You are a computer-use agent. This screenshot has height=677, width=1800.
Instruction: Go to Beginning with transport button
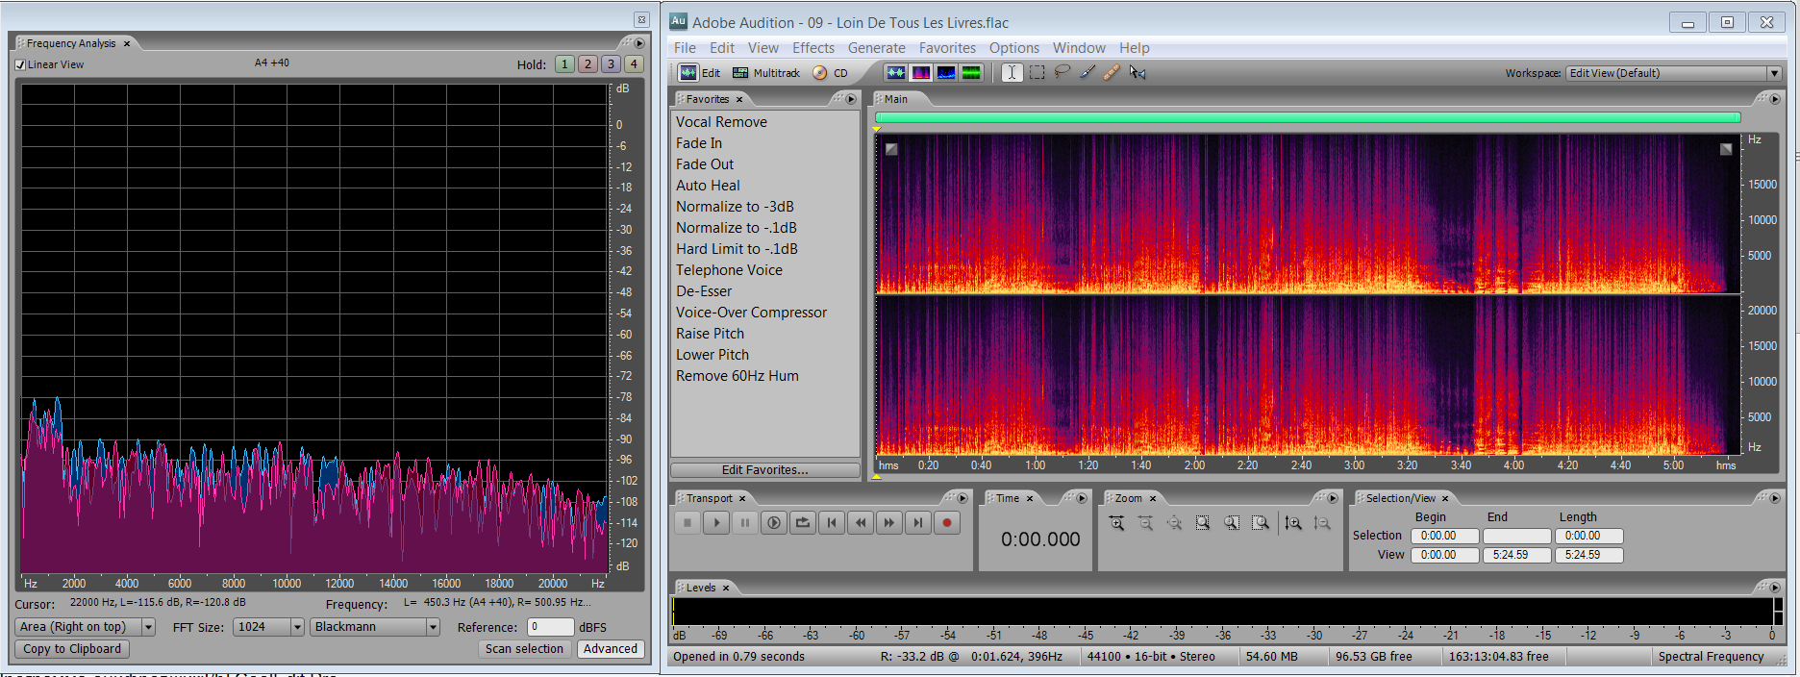pos(832,523)
